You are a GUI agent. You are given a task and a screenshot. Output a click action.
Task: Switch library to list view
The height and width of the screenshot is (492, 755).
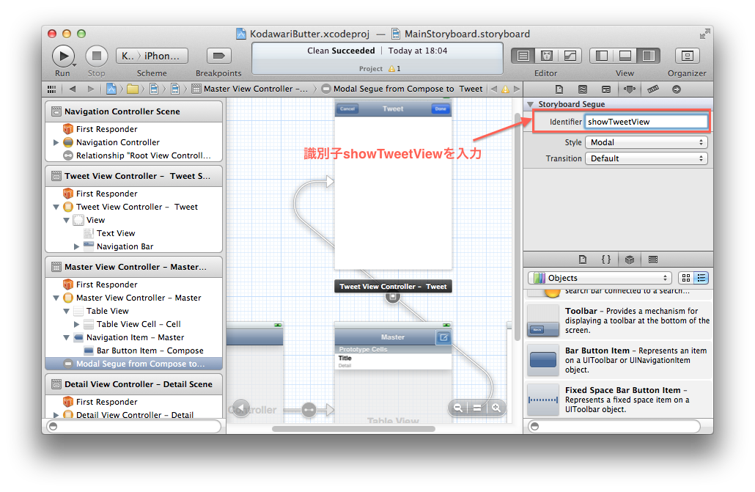tap(701, 278)
